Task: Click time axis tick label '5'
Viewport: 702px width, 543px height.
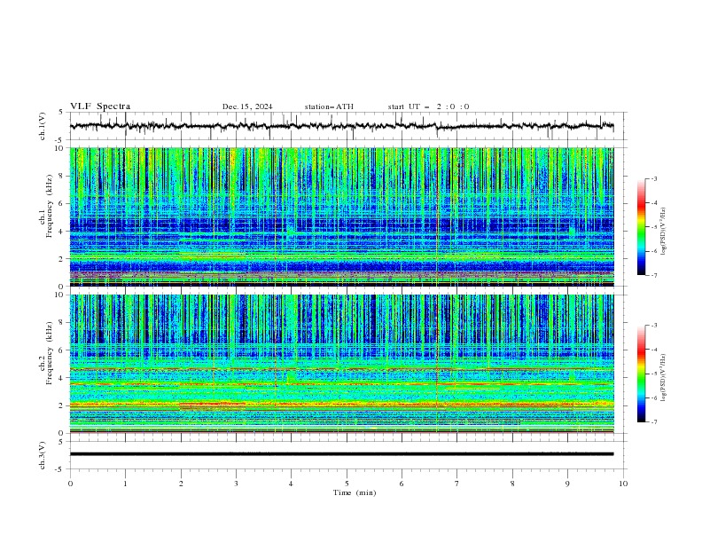Action: pyautogui.click(x=347, y=484)
